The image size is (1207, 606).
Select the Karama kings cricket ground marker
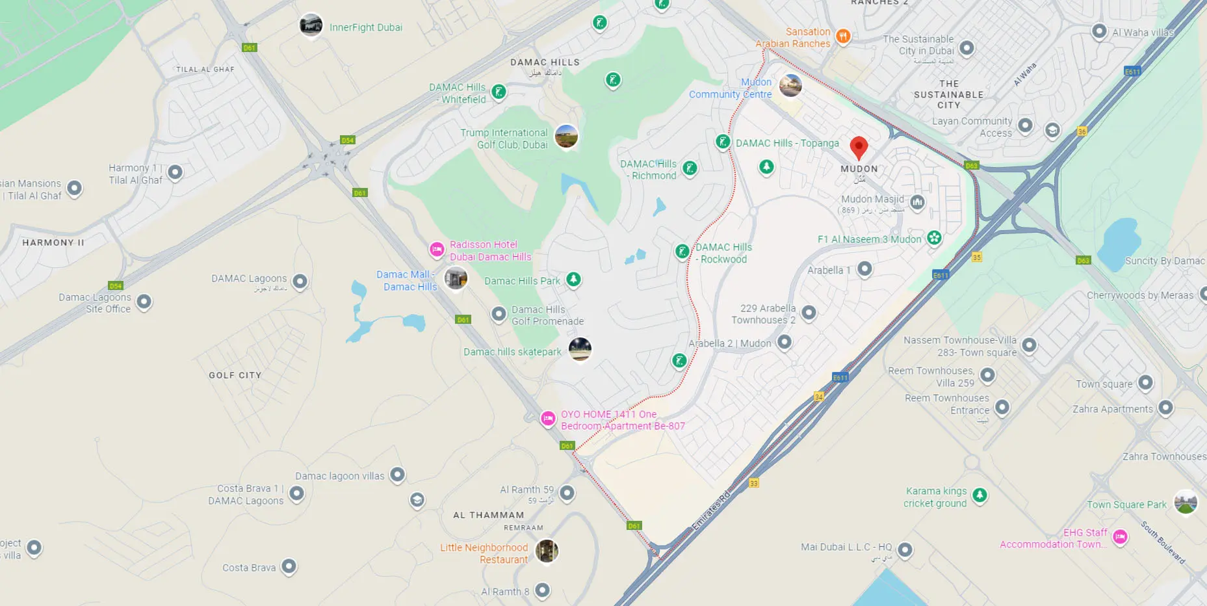[980, 495]
